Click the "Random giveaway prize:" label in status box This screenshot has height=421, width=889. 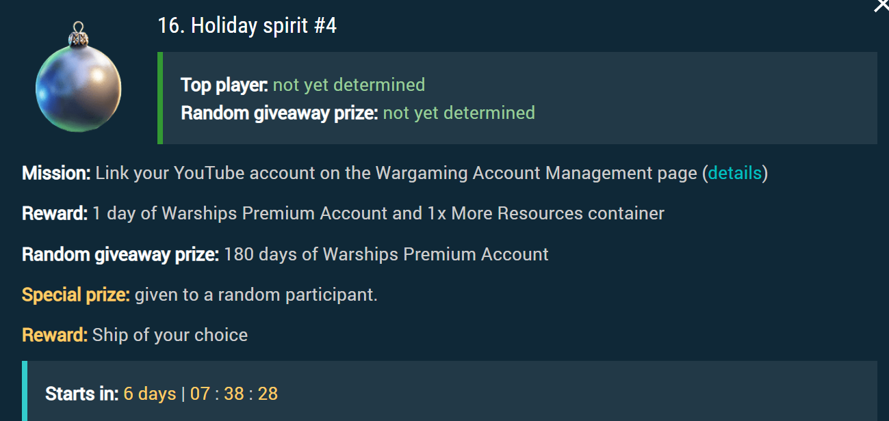click(279, 113)
